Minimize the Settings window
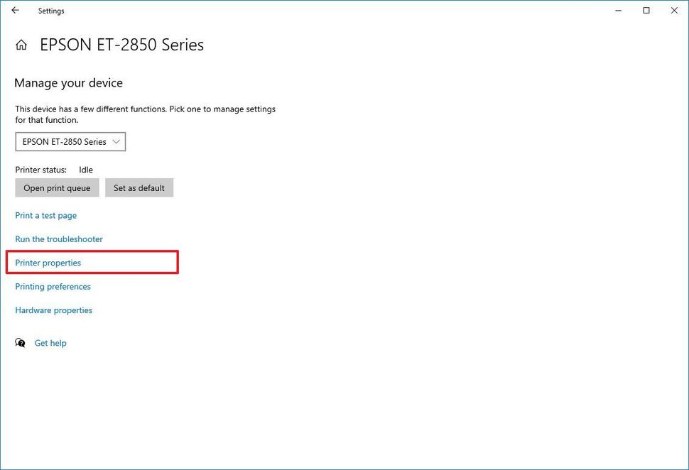 pos(617,11)
